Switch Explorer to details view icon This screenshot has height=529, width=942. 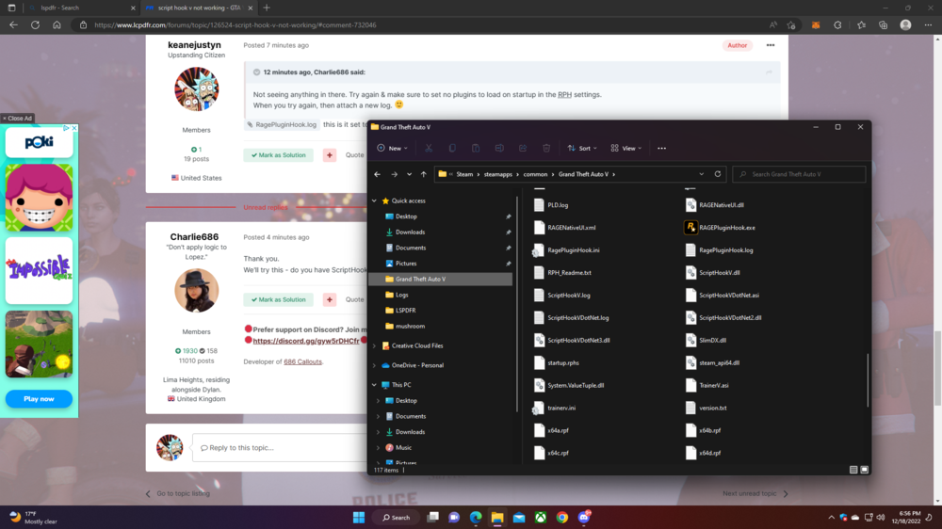(x=853, y=470)
